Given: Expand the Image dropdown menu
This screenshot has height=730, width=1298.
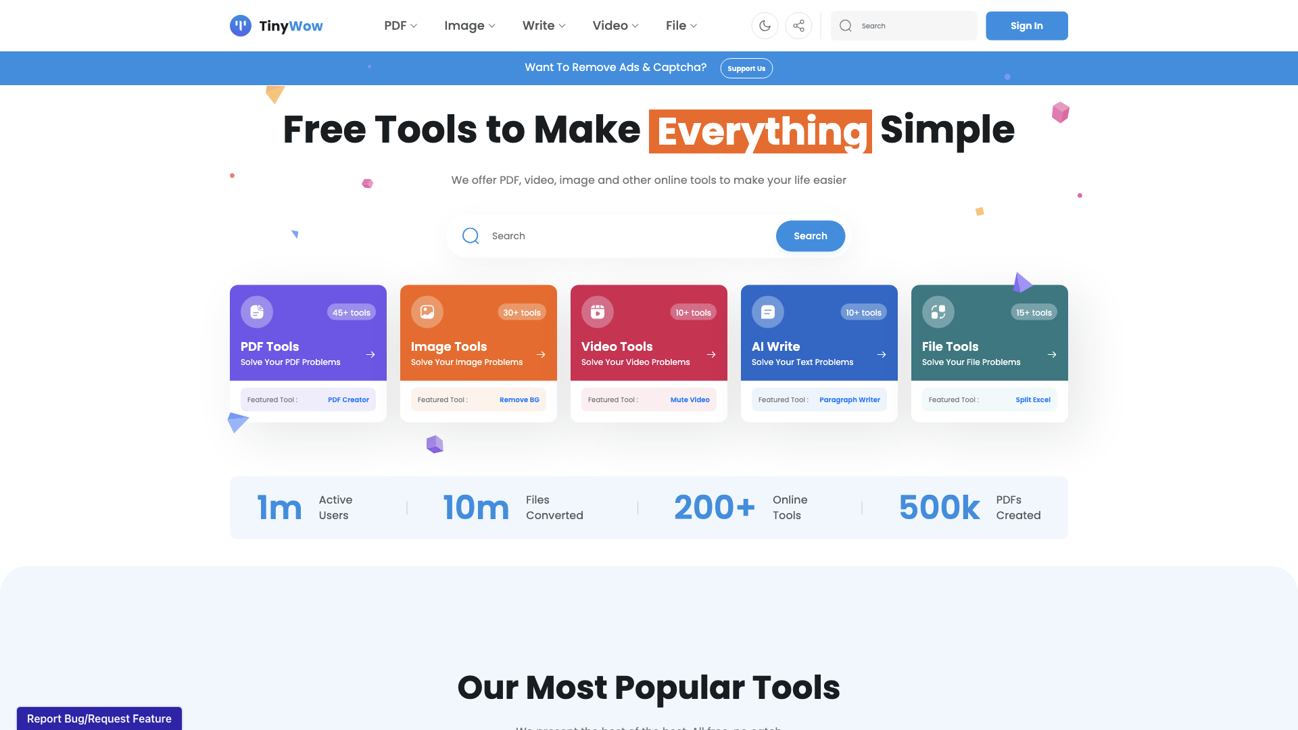Looking at the screenshot, I should [469, 25].
